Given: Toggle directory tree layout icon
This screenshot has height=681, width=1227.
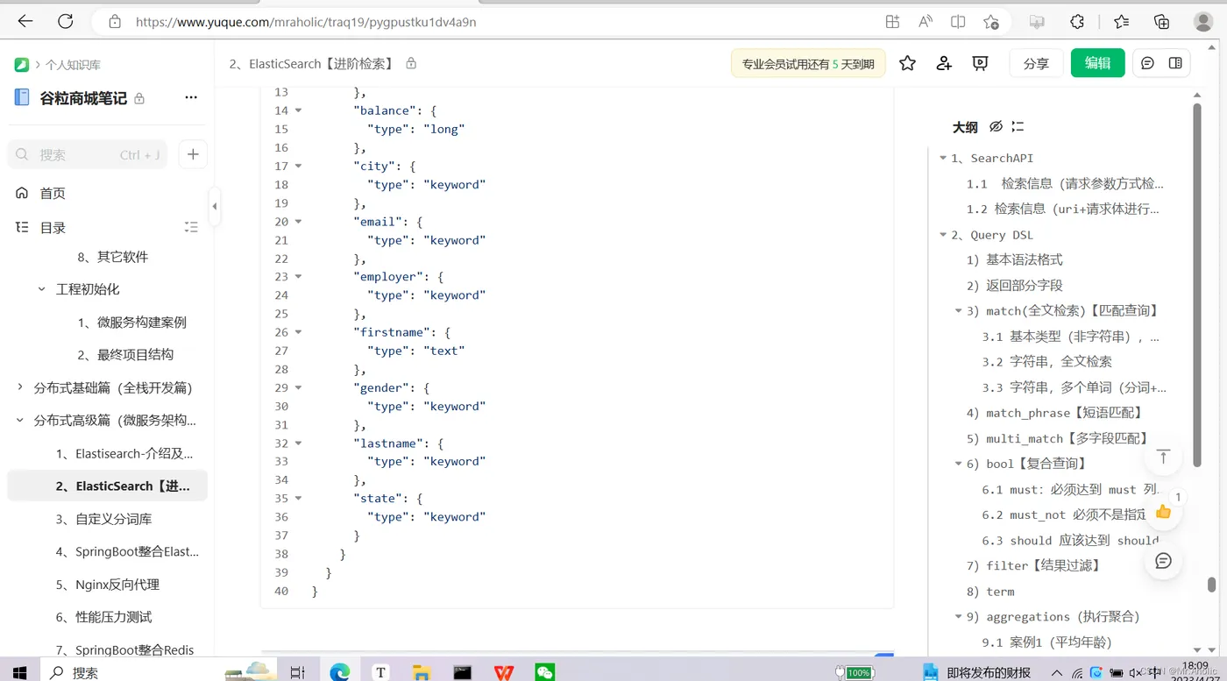Looking at the screenshot, I should pyautogui.click(x=191, y=227).
